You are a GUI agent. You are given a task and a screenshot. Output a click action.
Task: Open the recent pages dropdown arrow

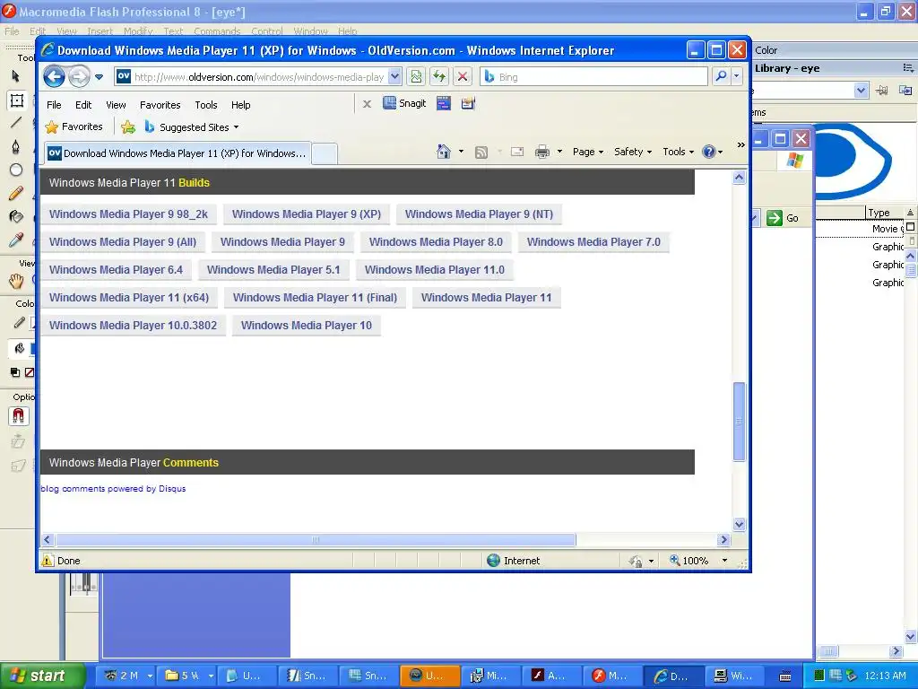point(99,77)
